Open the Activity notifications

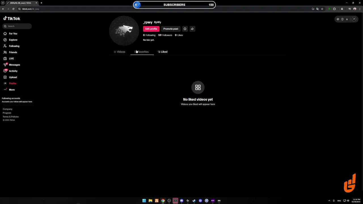(10, 71)
